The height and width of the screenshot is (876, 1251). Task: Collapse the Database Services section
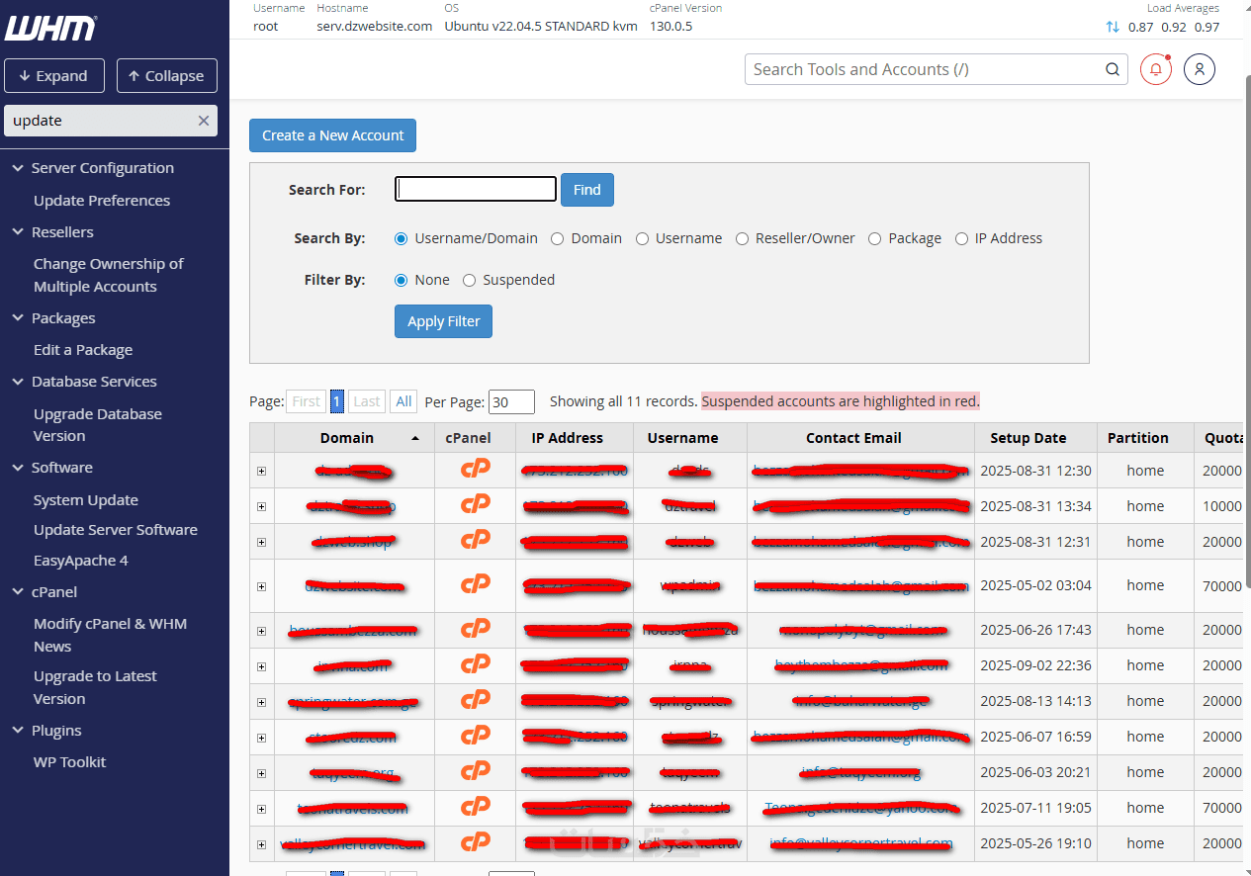[18, 382]
